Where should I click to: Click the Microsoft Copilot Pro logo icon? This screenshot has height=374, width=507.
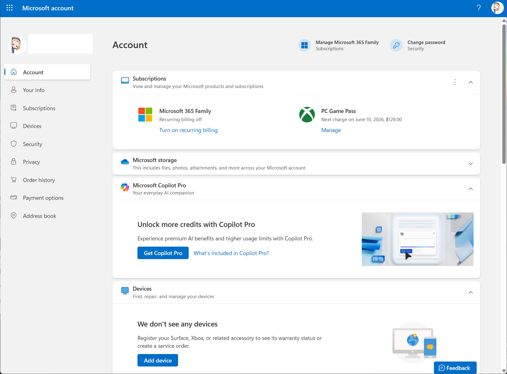coord(125,187)
